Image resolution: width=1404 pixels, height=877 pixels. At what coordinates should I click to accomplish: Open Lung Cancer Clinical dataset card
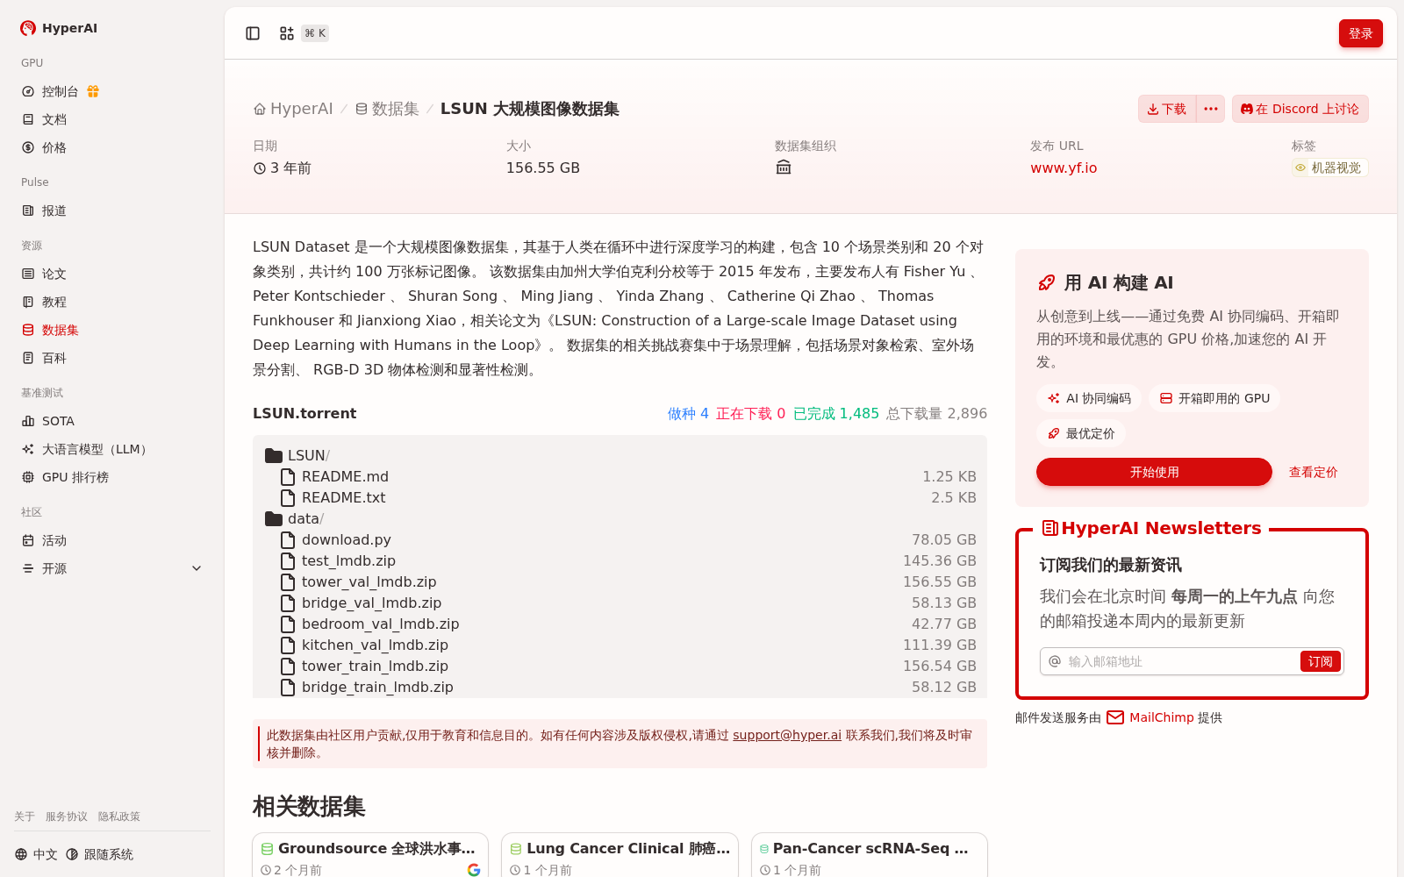pos(620,855)
